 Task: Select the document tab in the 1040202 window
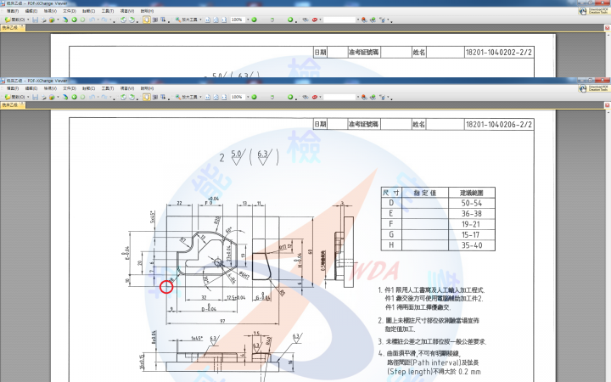pos(13,28)
